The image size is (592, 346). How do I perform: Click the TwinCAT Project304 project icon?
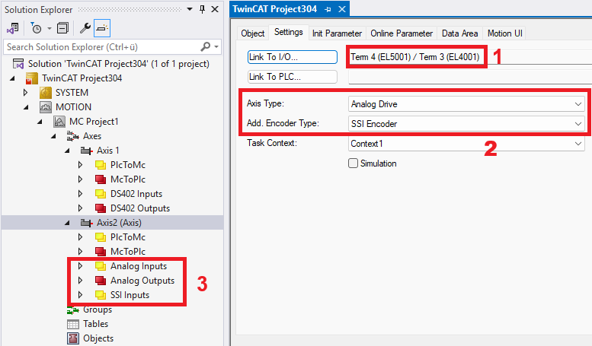pyautogui.click(x=32, y=78)
